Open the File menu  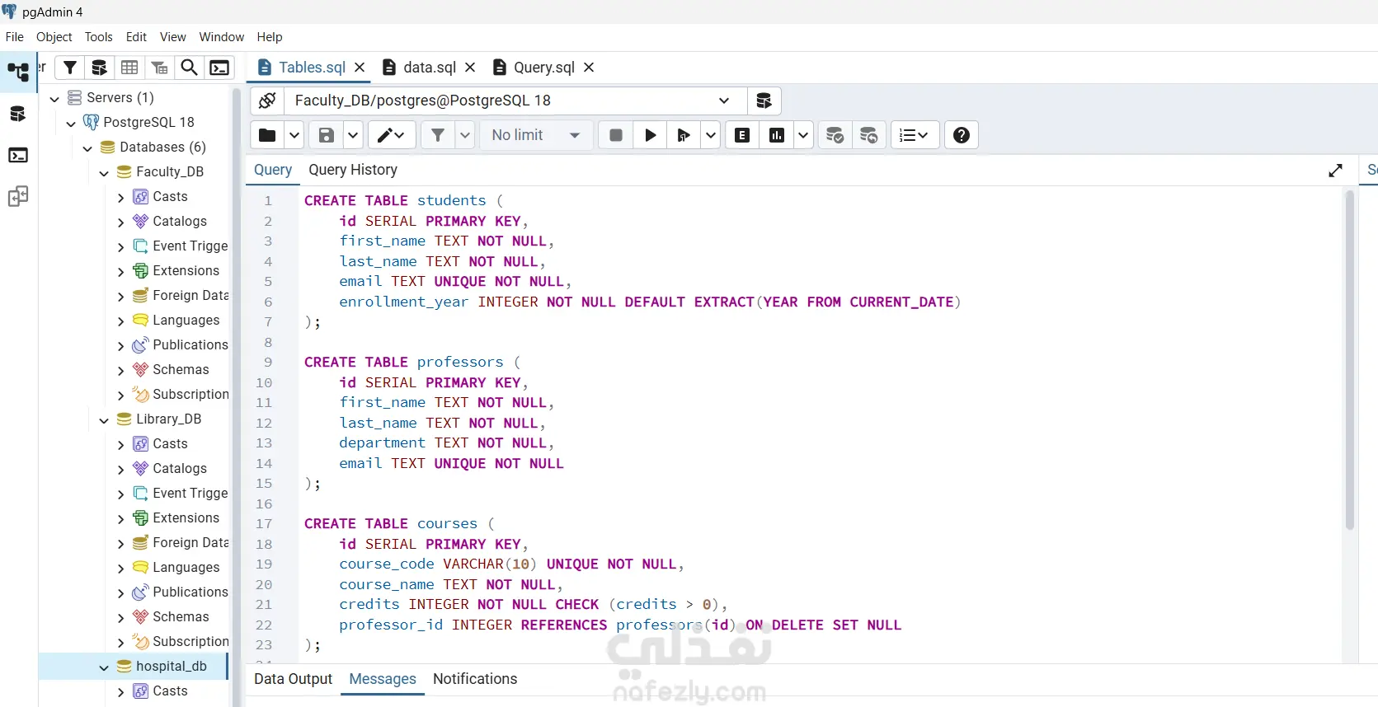(14, 37)
